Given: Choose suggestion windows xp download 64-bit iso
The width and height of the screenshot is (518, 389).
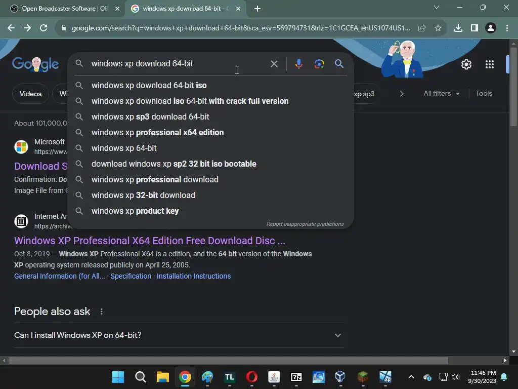Looking at the screenshot, I should (x=210, y=85).
